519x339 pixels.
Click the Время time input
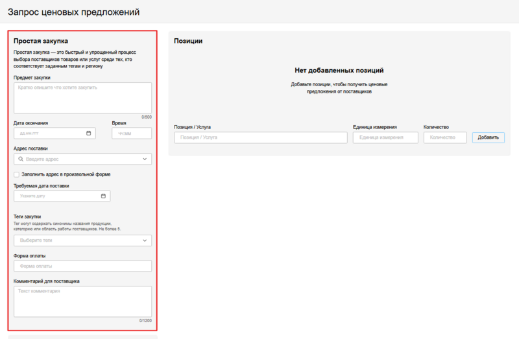pyautogui.click(x=132, y=133)
